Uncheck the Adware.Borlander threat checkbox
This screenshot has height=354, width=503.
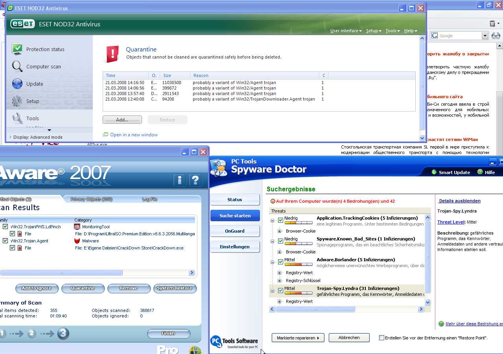(280, 262)
